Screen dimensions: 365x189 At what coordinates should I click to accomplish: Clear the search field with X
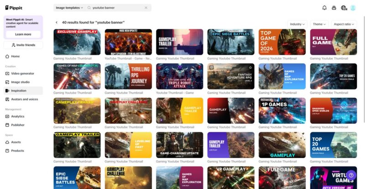tap(146, 8)
